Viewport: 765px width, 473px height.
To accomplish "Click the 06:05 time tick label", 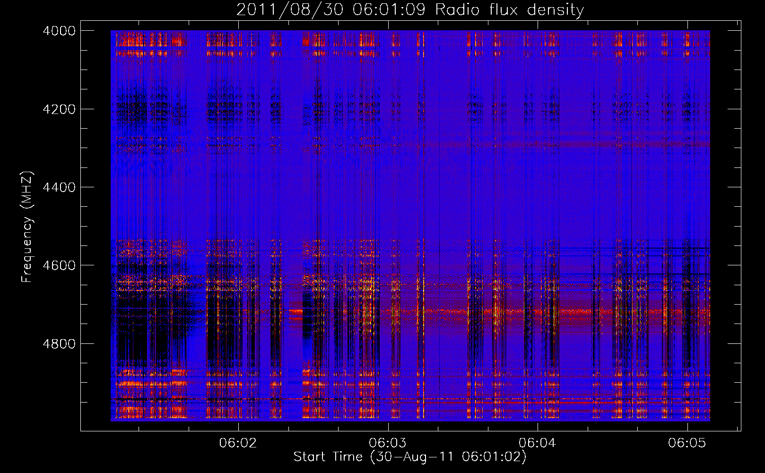I will [687, 443].
